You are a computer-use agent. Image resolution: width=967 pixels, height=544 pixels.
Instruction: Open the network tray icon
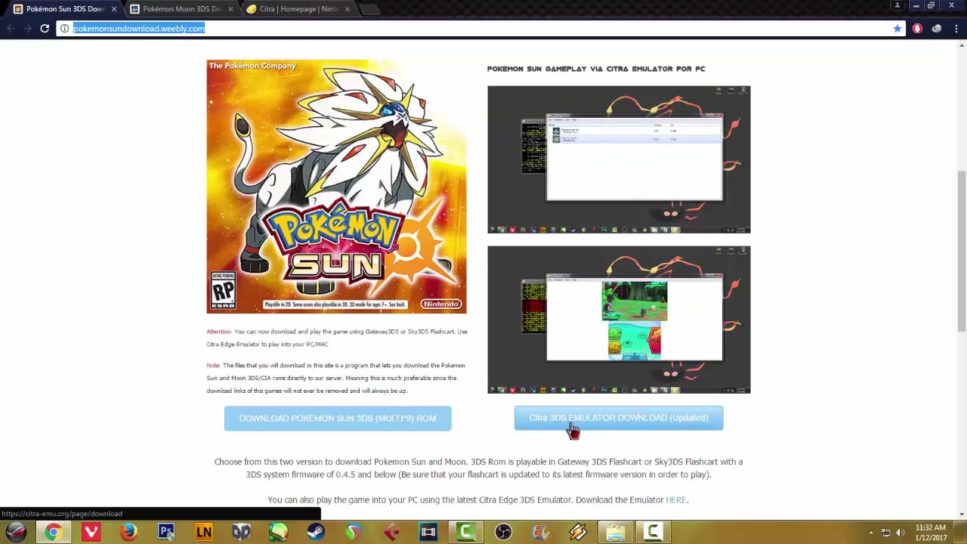pyautogui.click(x=886, y=532)
